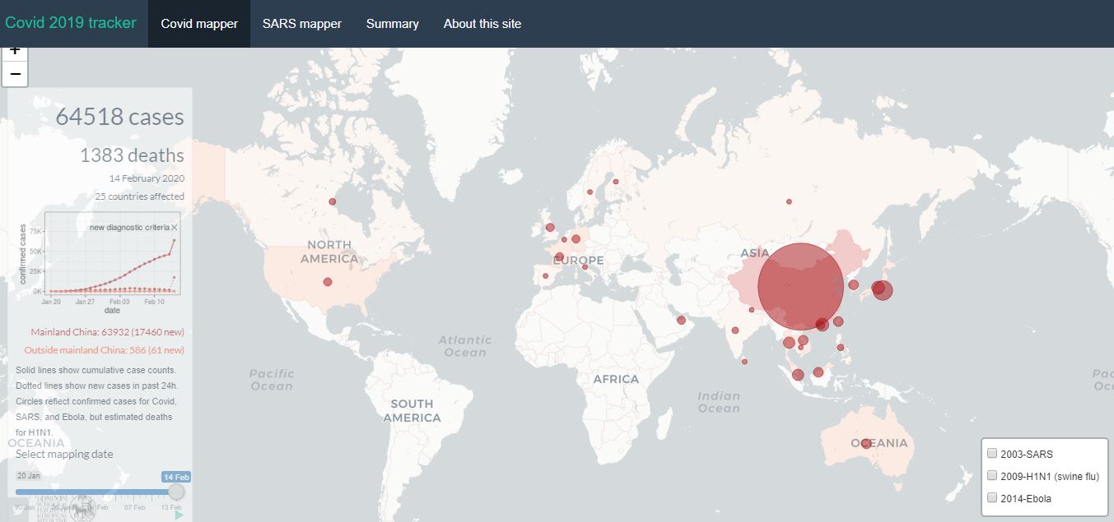
Task: Click the mapping date slider handle
Action: pos(176,492)
